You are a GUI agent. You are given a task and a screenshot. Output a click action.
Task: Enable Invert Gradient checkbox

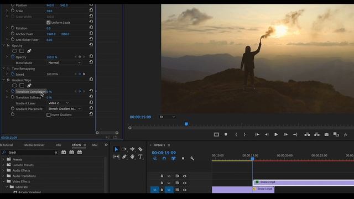(x=48, y=115)
